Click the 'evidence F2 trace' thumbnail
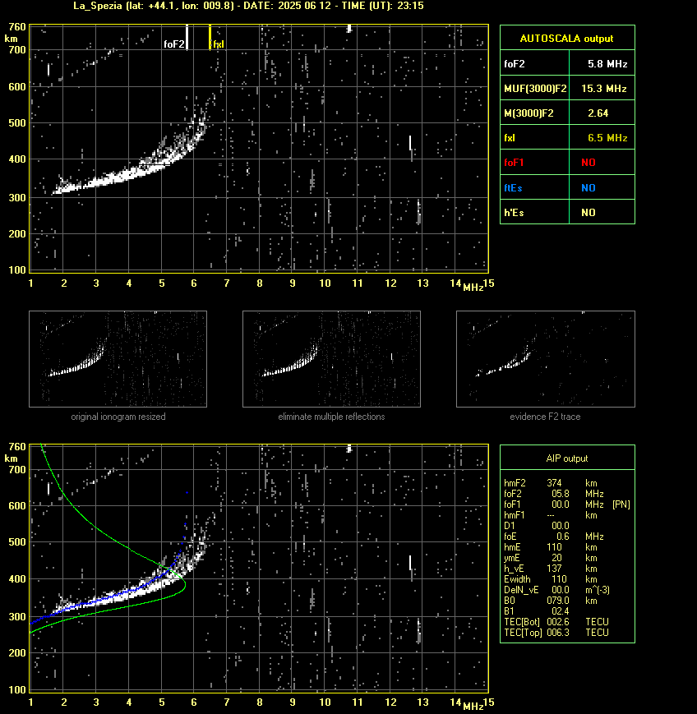Viewport: 697px width, 714px height. [x=546, y=359]
